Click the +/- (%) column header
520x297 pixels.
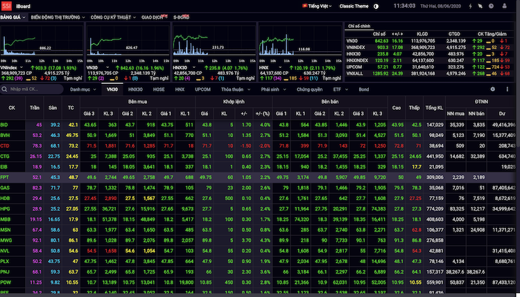(x=262, y=114)
